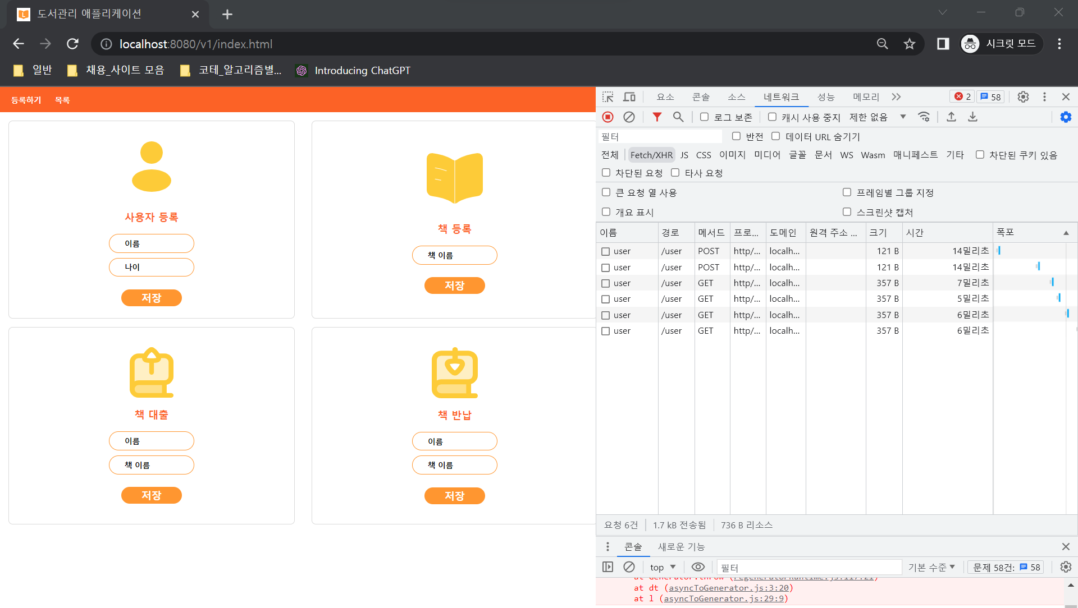Click the inspect element picker icon
The width and height of the screenshot is (1078, 608).
point(607,97)
